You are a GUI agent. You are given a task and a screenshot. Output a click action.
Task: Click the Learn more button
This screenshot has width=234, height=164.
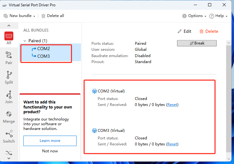[50, 141]
